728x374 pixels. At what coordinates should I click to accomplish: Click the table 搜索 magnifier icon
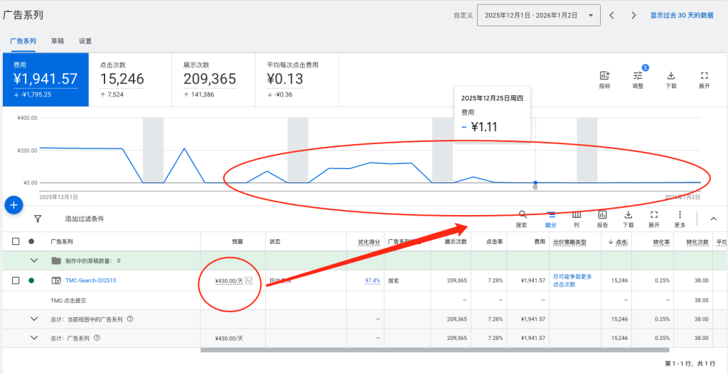click(x=523, y=214)
